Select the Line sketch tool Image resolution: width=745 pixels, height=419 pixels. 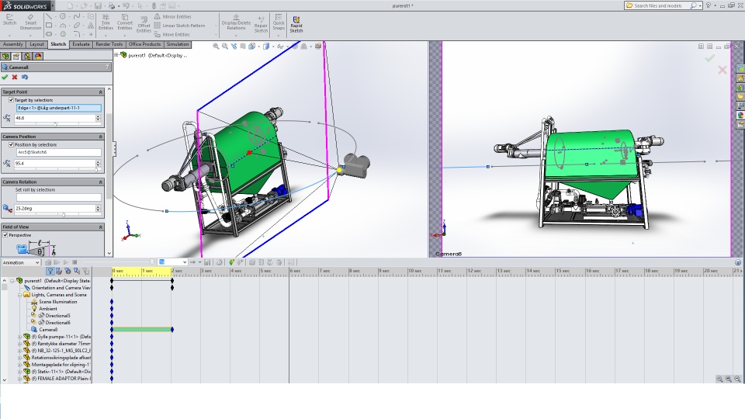[x=49, y=16]
